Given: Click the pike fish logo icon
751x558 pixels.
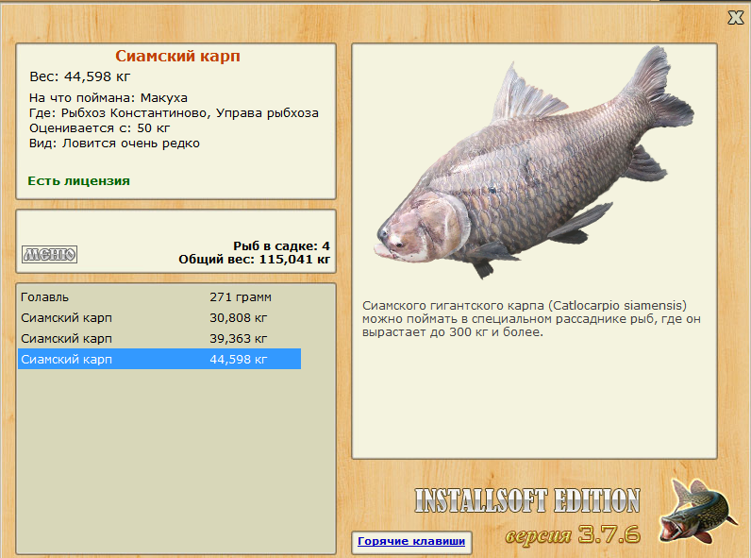Looking at the screenshot, I should (697, 511).
